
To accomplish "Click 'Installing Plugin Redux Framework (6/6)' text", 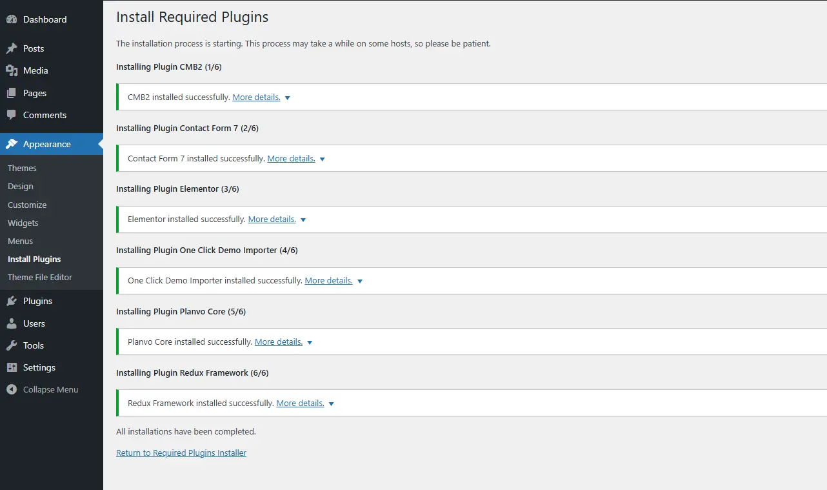I will [192, 373].
